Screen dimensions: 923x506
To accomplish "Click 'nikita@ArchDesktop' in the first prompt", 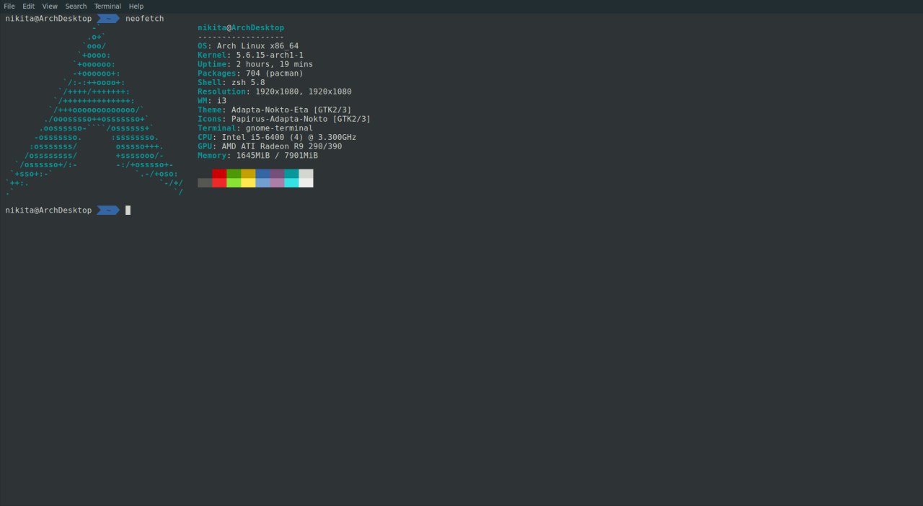I will click(x=48, y=19).
